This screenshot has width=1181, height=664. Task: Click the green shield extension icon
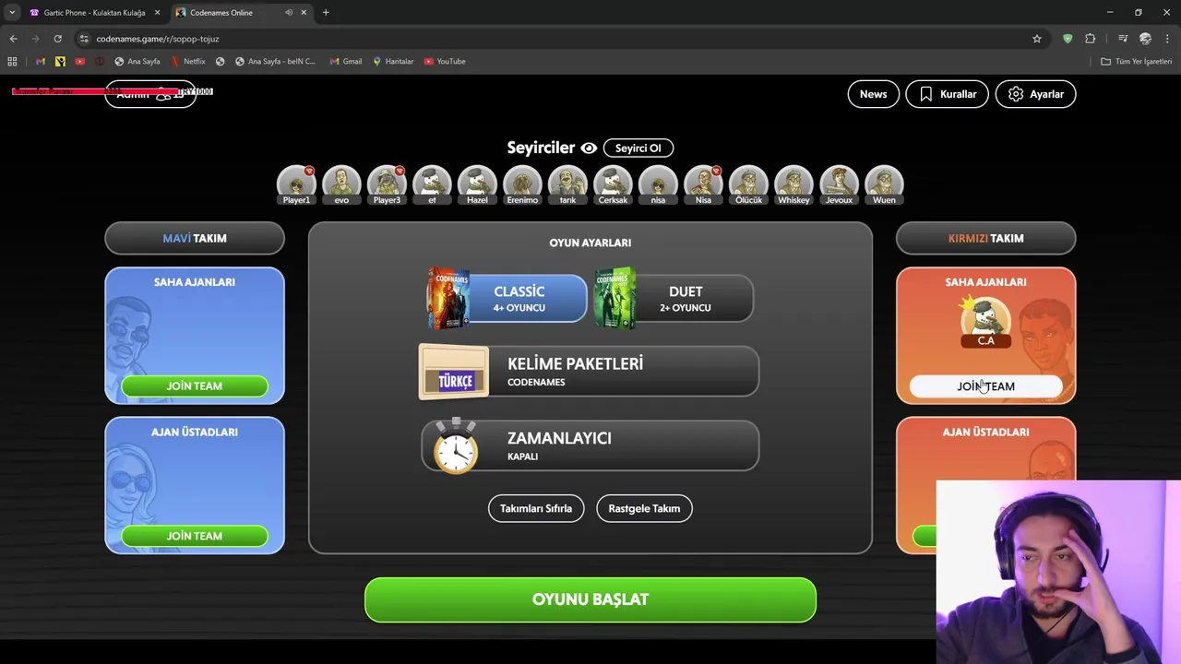[x=1068, y=39]
